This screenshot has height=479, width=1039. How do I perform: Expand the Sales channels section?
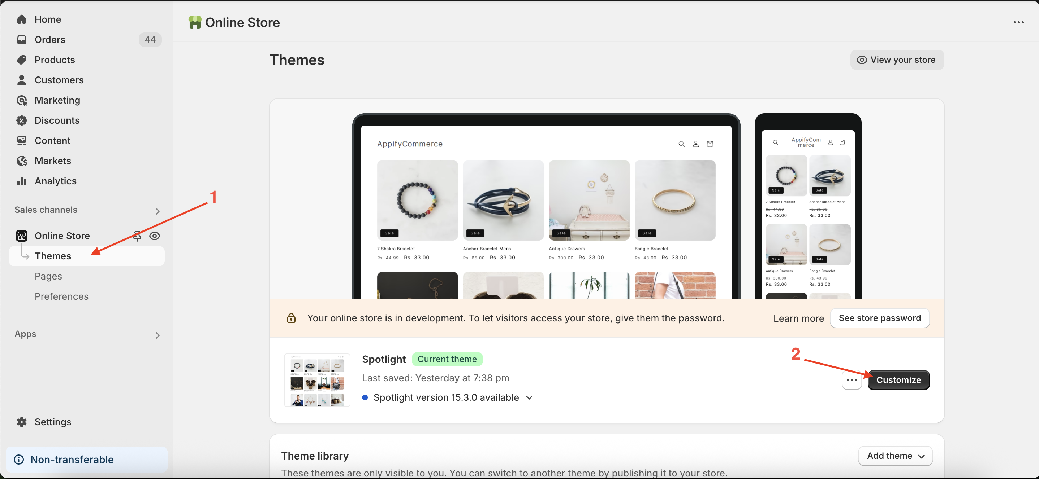click(158, 211)
